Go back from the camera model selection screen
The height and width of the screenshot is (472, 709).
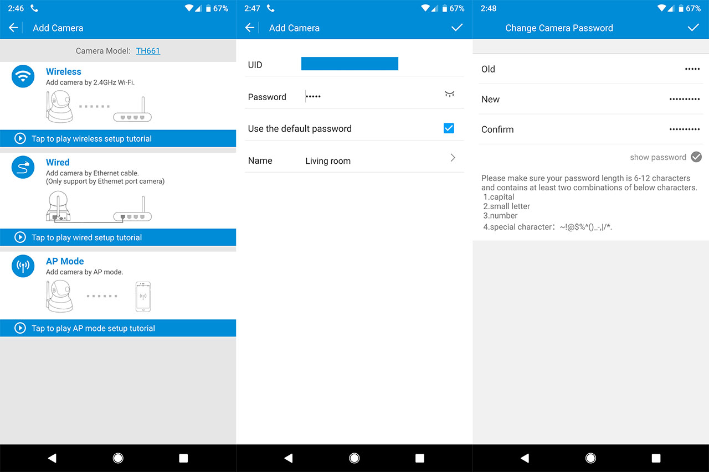coord(13,28)
